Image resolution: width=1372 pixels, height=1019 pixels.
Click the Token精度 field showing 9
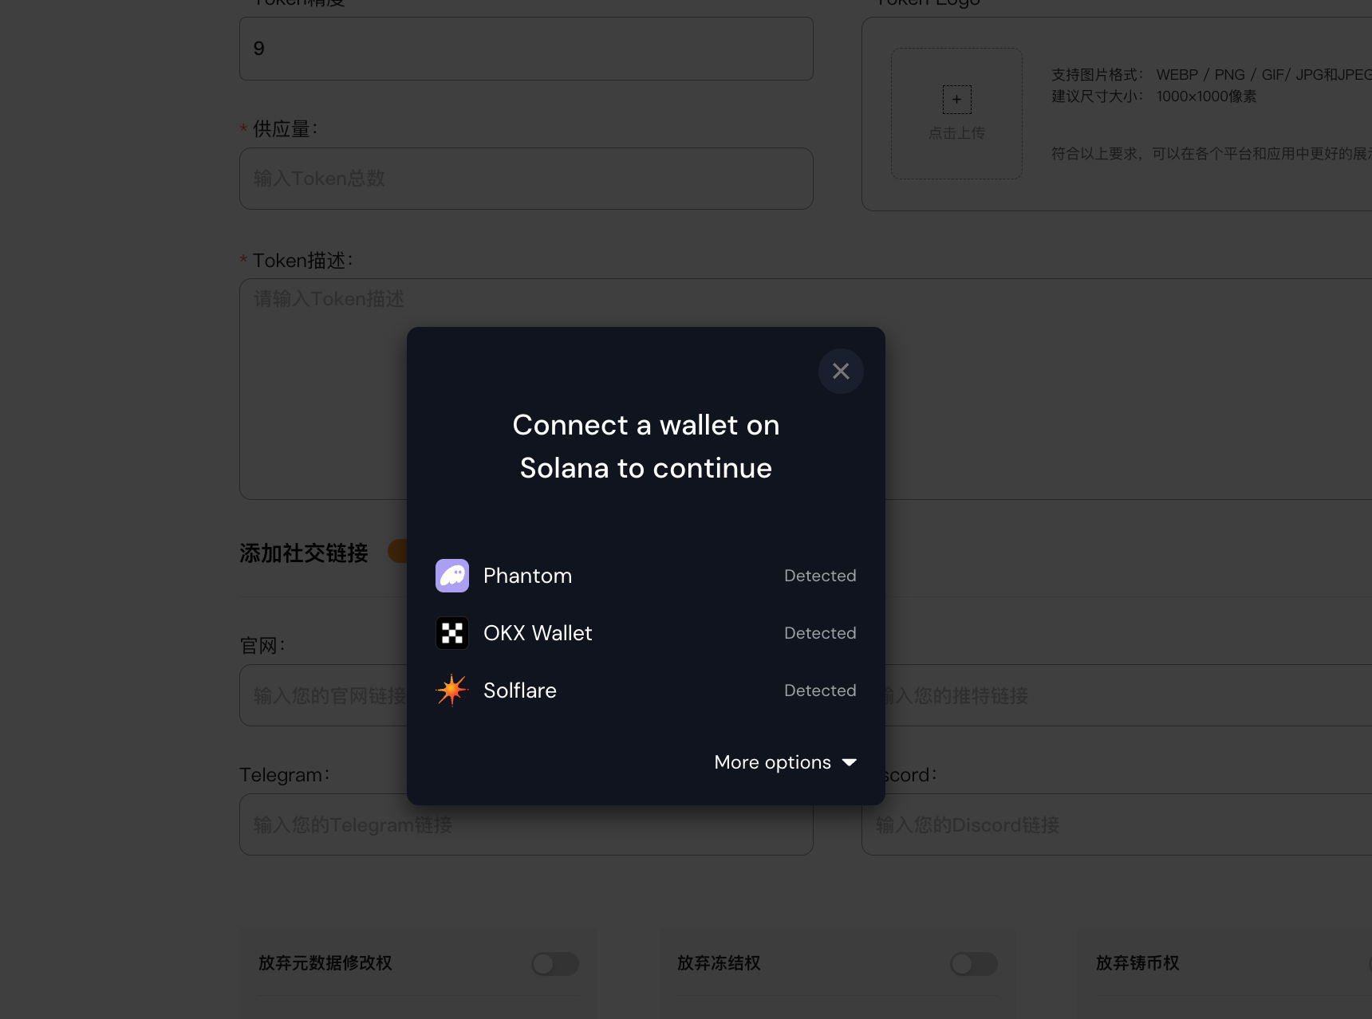pyautogui.click(x=526, y=49)
